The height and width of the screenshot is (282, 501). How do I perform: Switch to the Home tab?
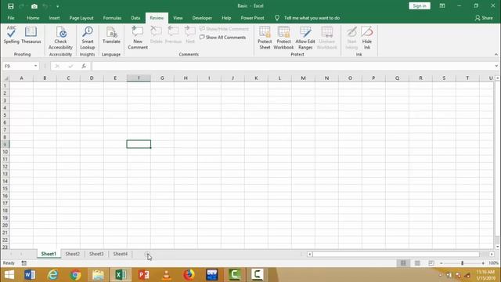(33, 18)
